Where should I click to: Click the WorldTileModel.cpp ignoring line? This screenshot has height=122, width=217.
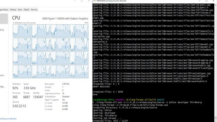coord(153,44)
